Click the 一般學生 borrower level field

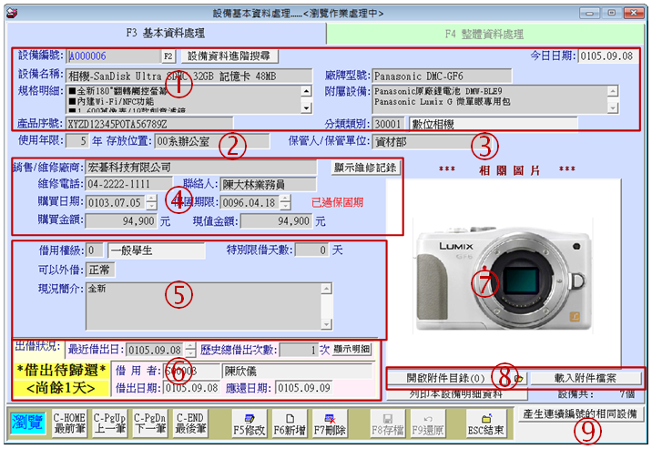[x=157, y=250]
